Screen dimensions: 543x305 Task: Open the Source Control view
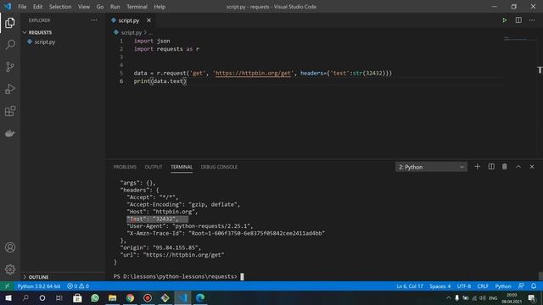click(x=10, y=67)
